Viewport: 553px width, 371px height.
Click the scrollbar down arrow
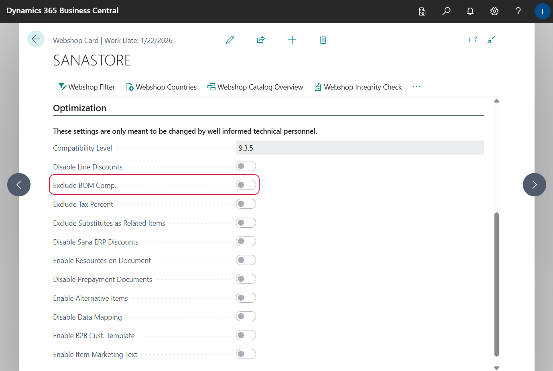496,368
